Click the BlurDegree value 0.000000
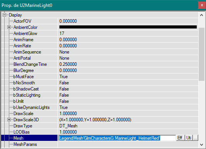Image resolution: width=206 pixels, height=149 pixels. tap(68, 70)
